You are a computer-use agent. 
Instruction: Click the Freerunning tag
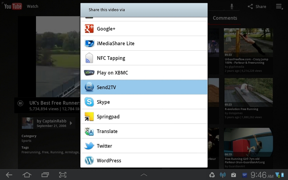point(31,152)
